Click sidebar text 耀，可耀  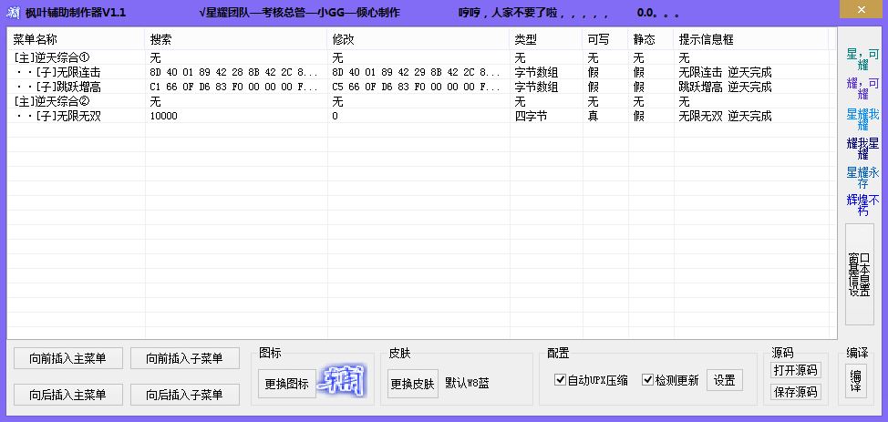[862, 89]
